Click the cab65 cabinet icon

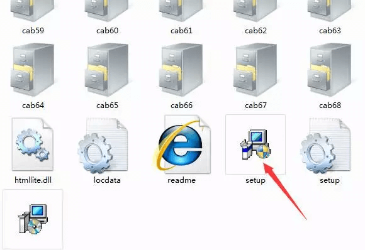[x=106, y=70]
